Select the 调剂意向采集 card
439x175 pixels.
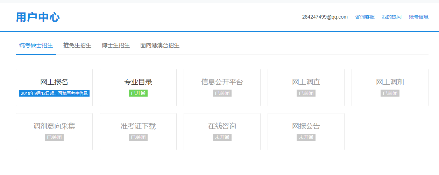coord(54,131)
